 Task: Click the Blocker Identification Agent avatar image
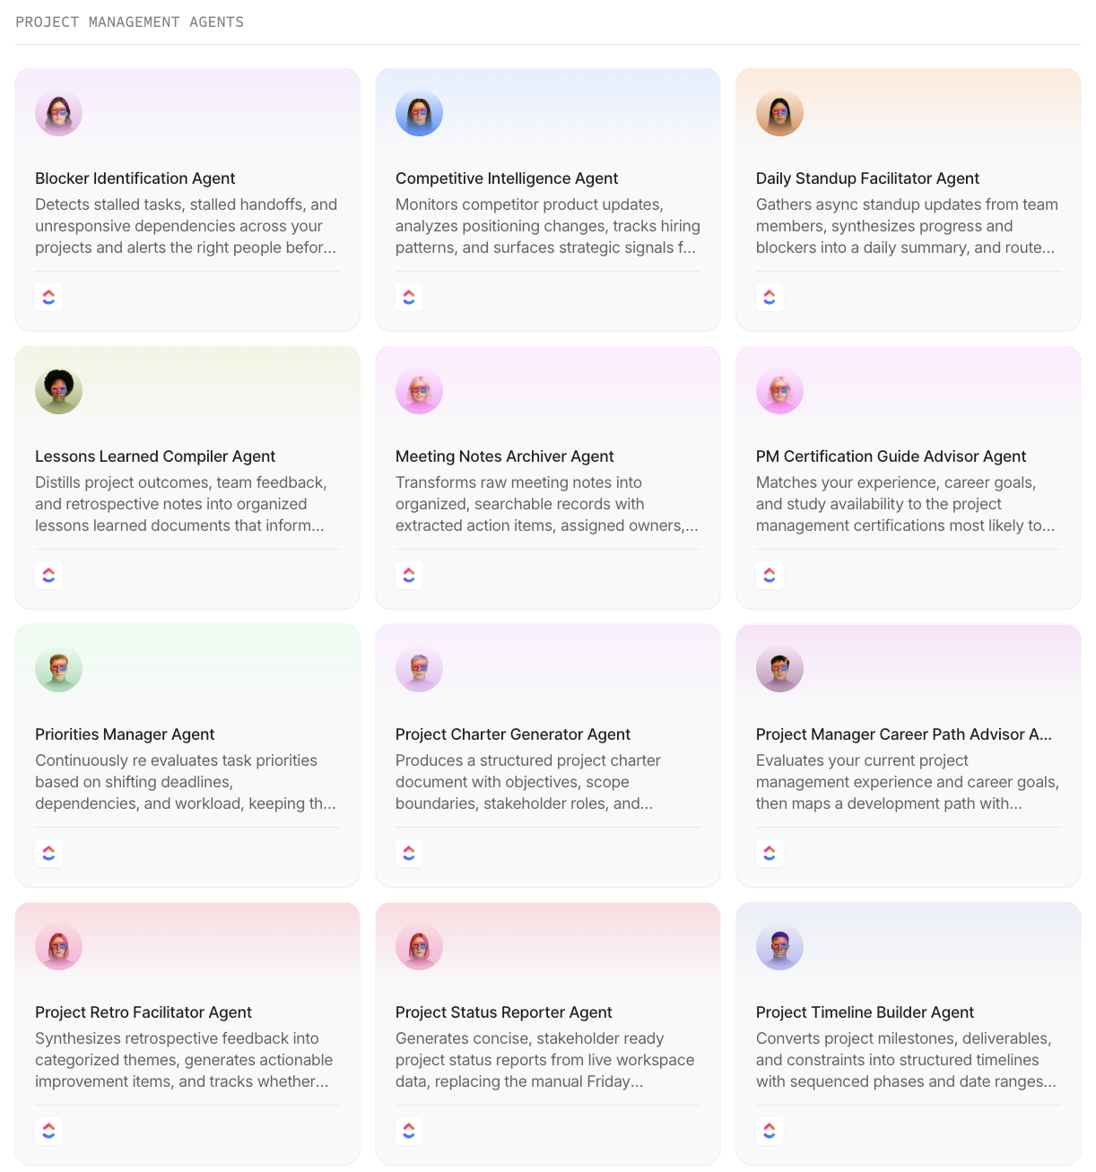tap(58, 112)
